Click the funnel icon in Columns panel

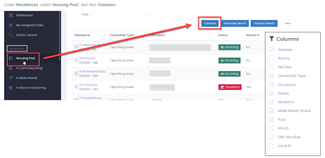click(x=271, y=39)
